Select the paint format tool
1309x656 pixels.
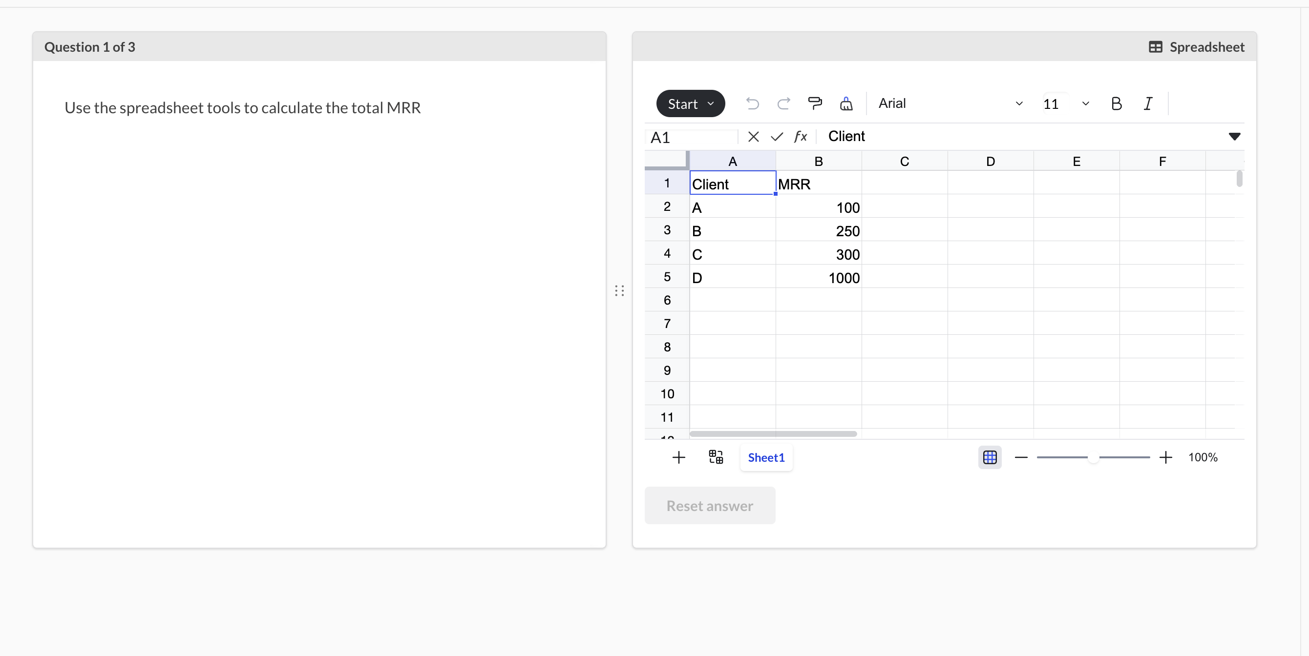pos(815,103)
